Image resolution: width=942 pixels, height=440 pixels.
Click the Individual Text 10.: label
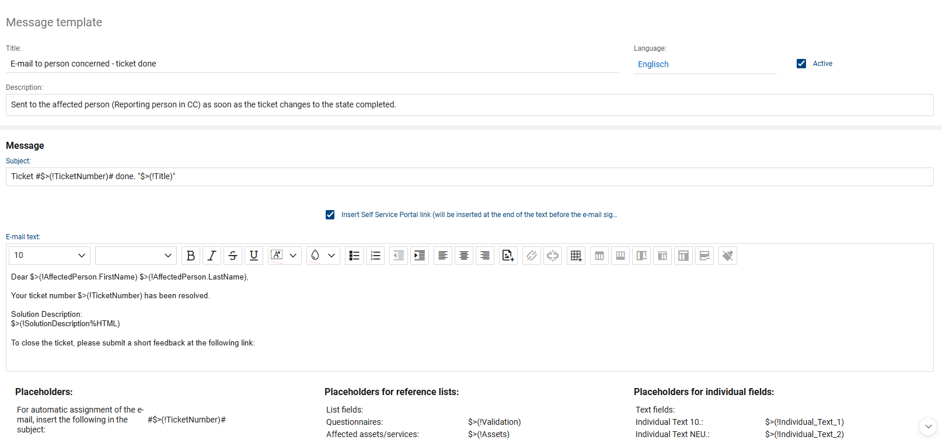pos(669,422)
